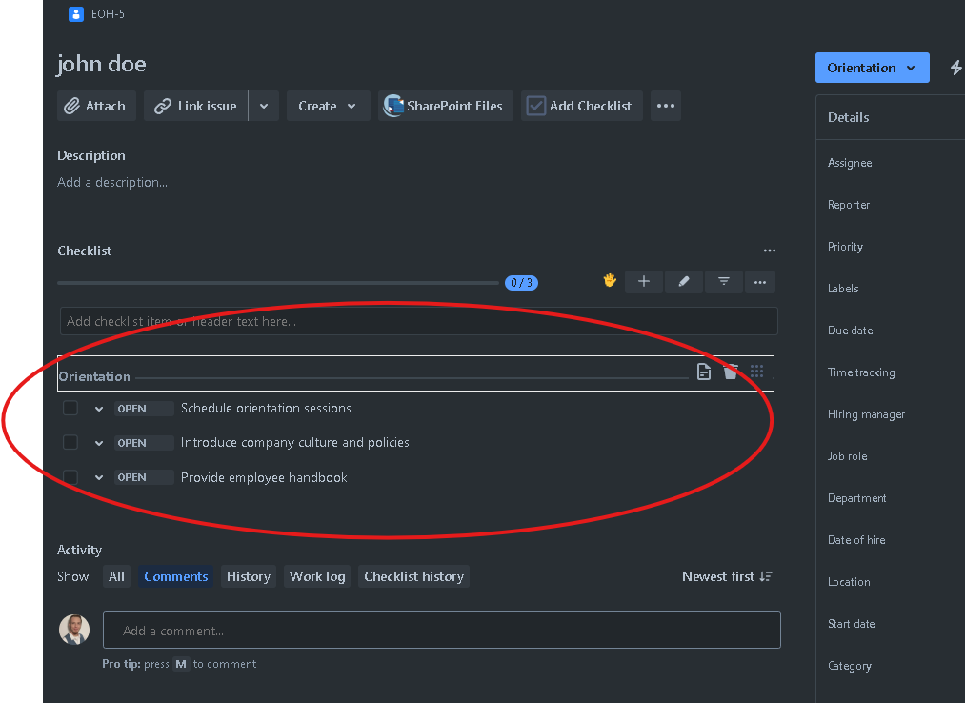
Task: Click the Assignee field label
Action: tap(850, 163)
